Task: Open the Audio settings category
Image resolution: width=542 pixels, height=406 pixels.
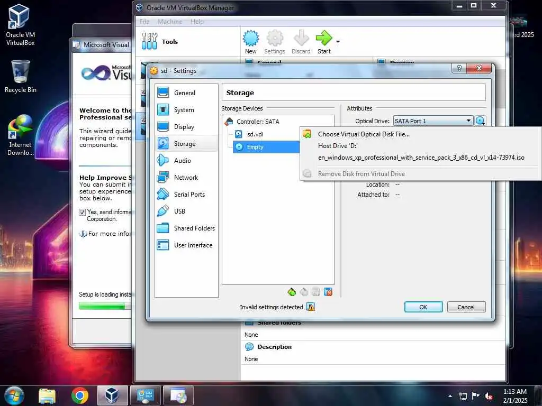Action: 186,161
